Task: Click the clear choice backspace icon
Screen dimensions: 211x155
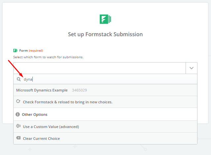Action: tap(18, 139)
